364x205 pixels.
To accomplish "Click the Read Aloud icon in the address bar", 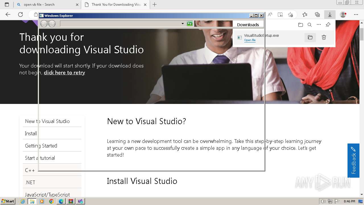I will (x=270, y=15).
